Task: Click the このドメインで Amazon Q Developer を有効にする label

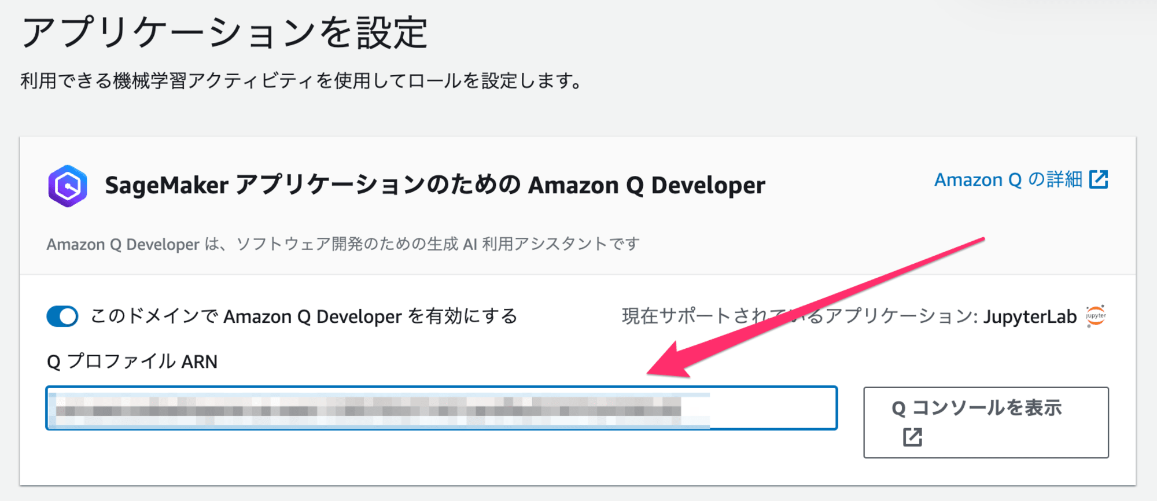Action: click(x=304, y=316)
